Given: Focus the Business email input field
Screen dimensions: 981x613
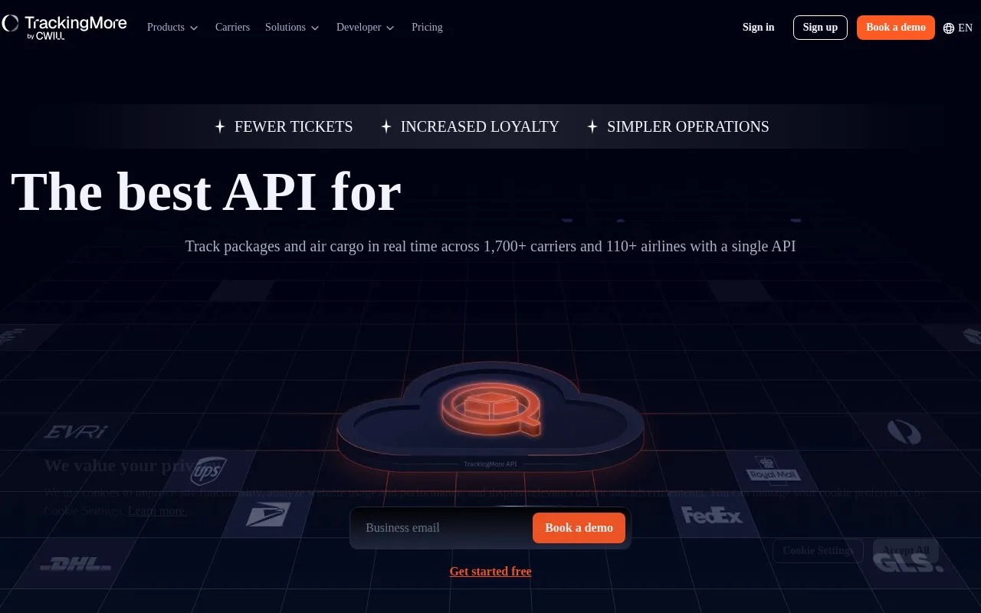Looking at the screenshot, I should click(445, 528).
